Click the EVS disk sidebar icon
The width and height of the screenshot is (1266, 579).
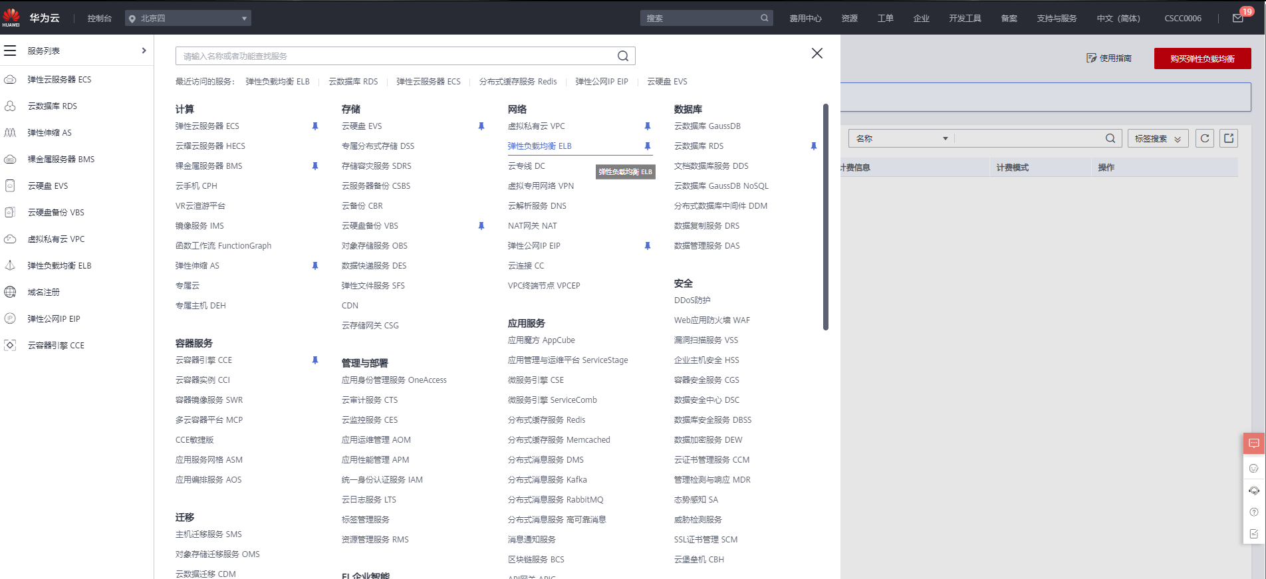coord(10,186)
